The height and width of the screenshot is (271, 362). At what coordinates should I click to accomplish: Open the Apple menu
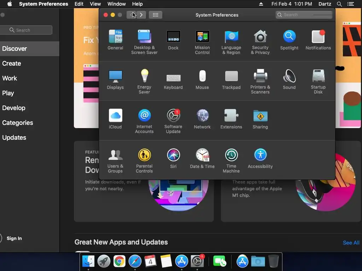[10, 4]
